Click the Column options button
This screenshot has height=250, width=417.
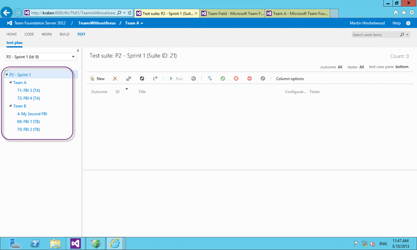[290, 79]
